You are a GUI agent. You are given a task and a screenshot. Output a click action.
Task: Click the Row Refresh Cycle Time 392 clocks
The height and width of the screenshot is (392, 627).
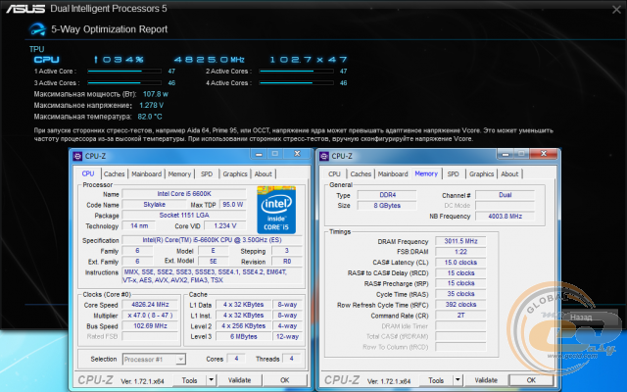pos(460,305)
